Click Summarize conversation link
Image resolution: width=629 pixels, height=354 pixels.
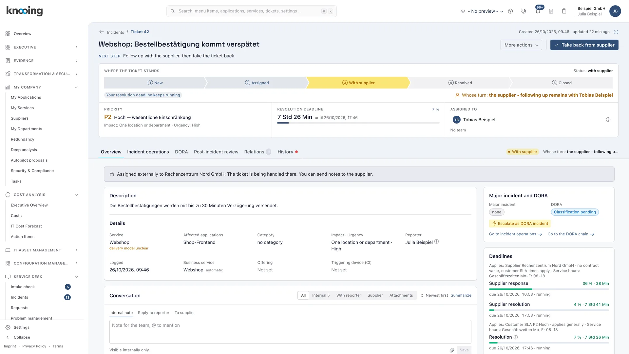461,295
